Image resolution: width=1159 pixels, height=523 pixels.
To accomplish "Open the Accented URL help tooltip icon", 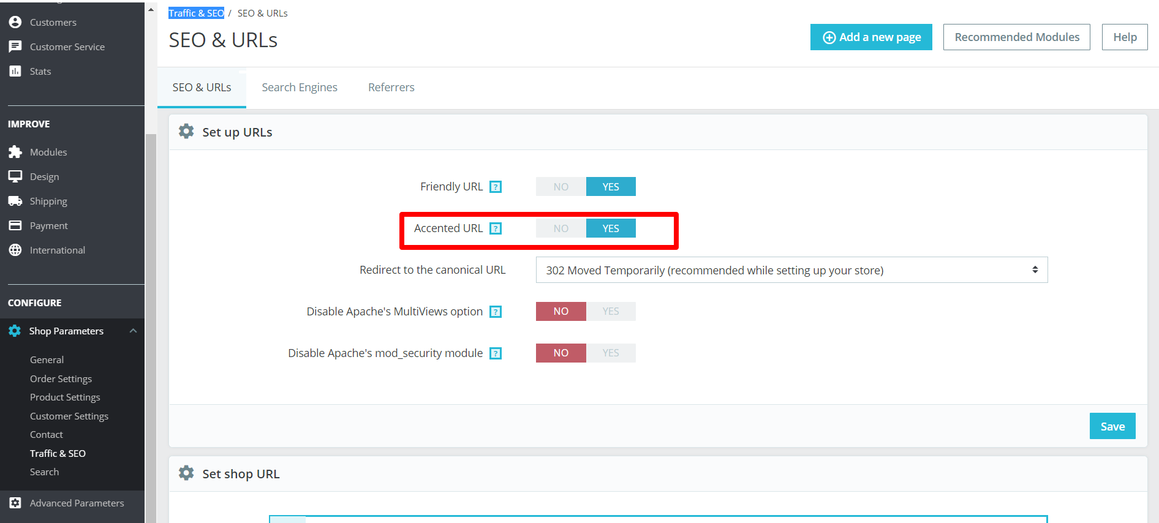I will click(496, 228).
